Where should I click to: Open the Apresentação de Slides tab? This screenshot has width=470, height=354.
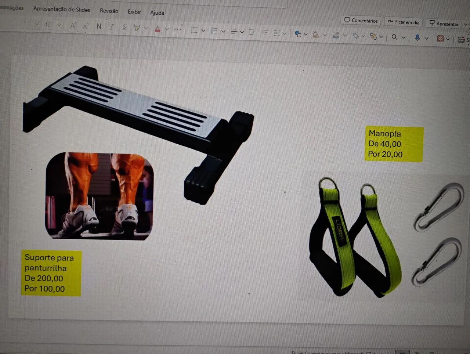pyautogui.click(x=62, y=10)
